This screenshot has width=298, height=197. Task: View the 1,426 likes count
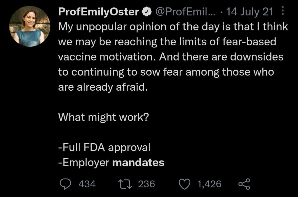(209, 184)
